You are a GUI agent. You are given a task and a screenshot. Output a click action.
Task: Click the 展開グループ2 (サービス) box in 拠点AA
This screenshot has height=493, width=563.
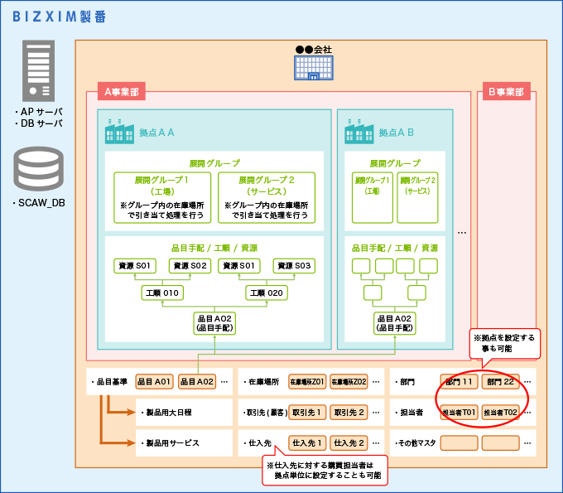(267, 197)
